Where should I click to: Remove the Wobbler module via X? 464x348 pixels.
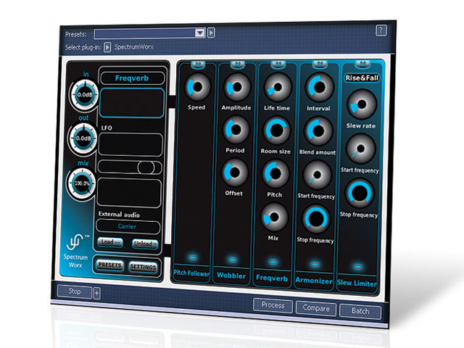(x=238, y=65)
